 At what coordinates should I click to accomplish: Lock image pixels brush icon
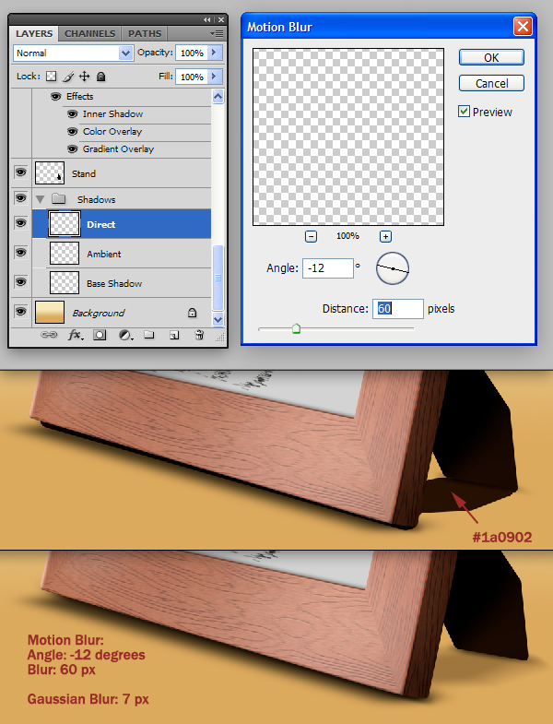point(68,77)
